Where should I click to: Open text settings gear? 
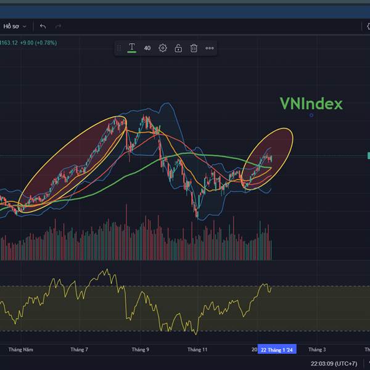[163, 48]
